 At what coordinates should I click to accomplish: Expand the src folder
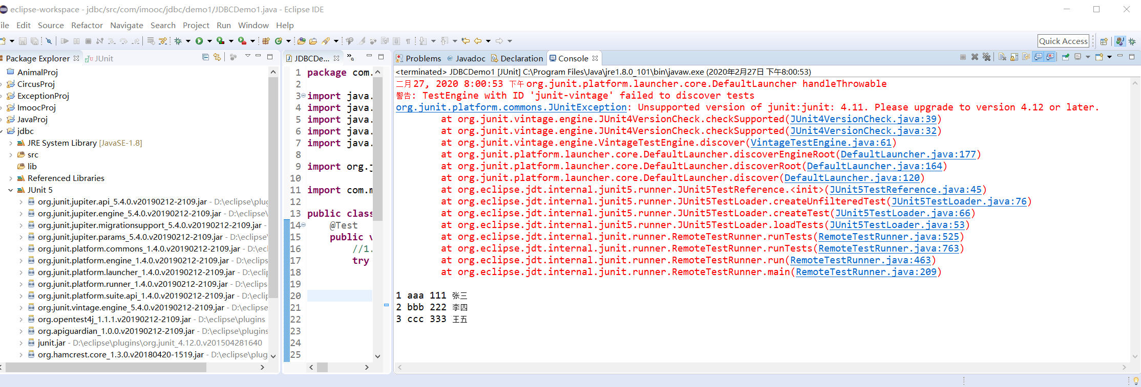pos(10,154)
